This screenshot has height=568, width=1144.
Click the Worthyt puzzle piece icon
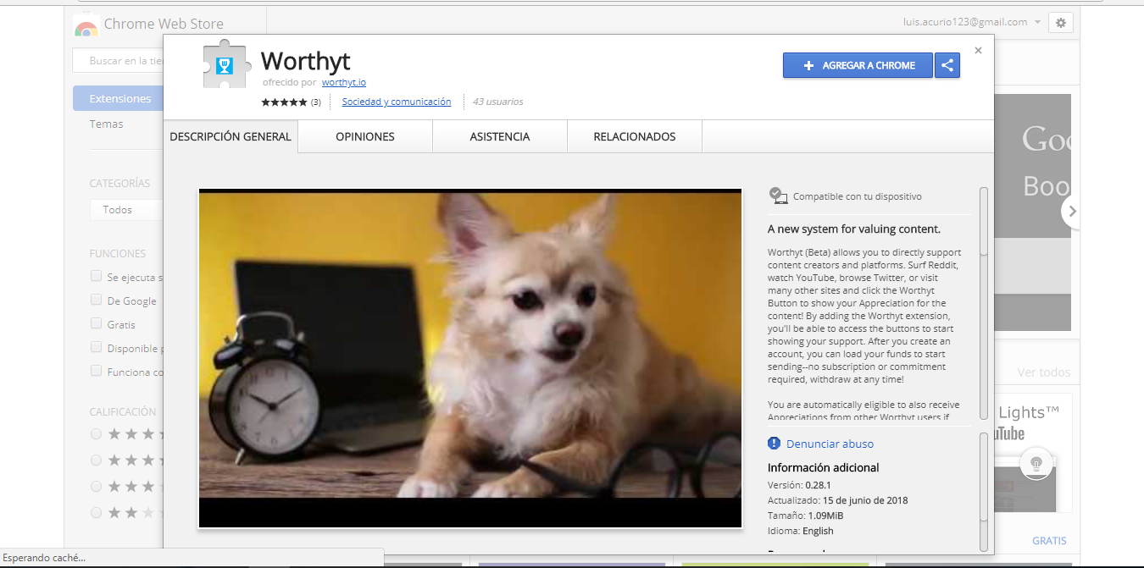click(x=229, y=64)
